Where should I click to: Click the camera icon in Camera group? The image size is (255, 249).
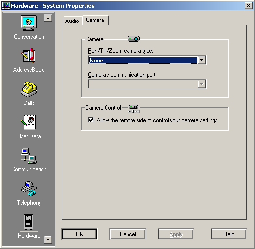coord(133,39)
